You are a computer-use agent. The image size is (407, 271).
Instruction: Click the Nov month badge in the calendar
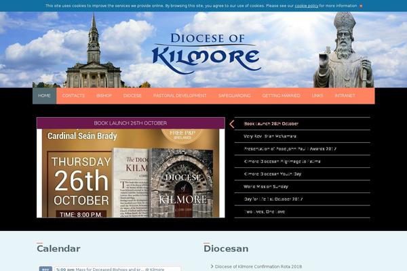[x=45, y=269]
